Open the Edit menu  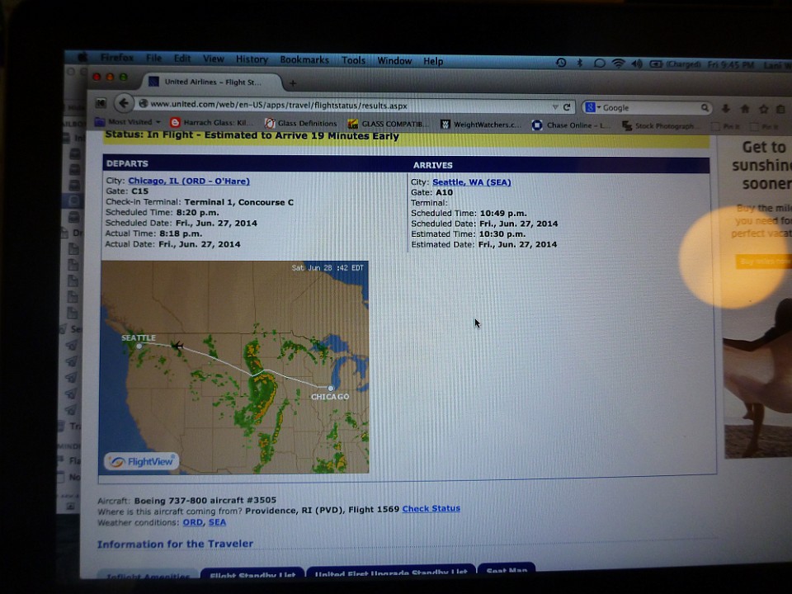[182, 59]
